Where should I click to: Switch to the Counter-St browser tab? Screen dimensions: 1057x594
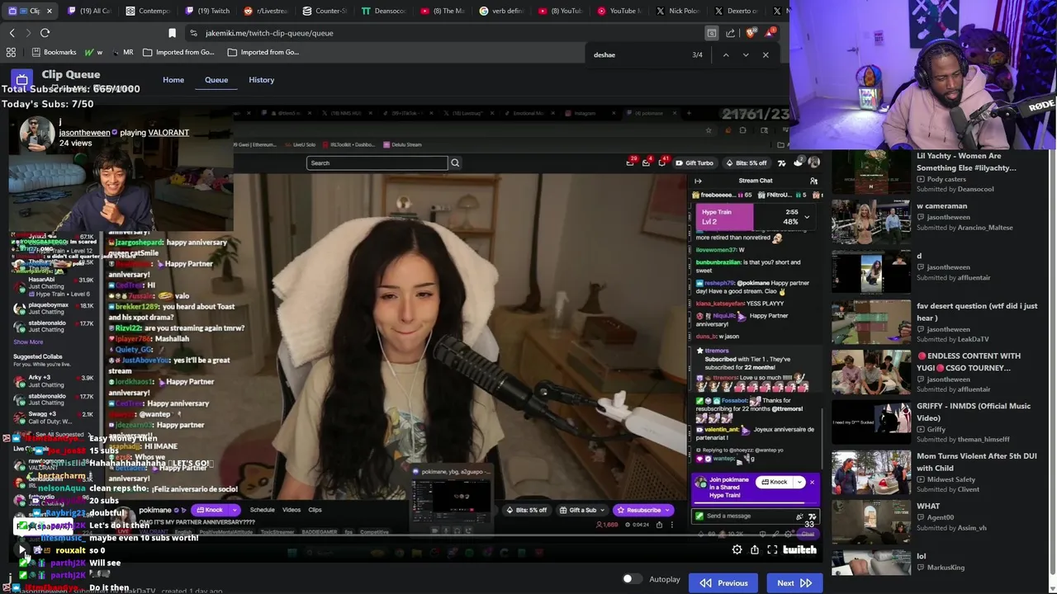325,11
